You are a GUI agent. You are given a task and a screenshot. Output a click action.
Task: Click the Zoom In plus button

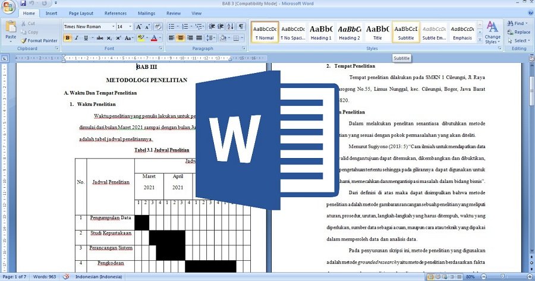(x=530, y=277)
